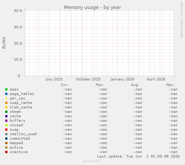Click the memory usage graph plot area
This screenshot has height=165, width=185.
99,43
